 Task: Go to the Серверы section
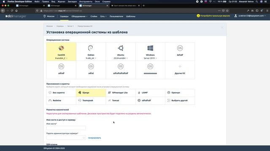tap(64, 16)
